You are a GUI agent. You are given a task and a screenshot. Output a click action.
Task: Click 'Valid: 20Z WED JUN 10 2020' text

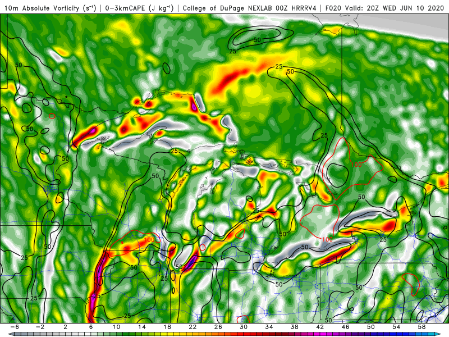(x=395, y=8)
